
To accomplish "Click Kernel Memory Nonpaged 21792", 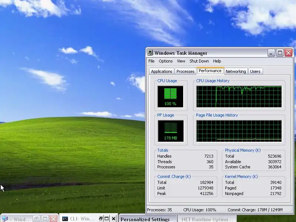I will pos(276,194).
